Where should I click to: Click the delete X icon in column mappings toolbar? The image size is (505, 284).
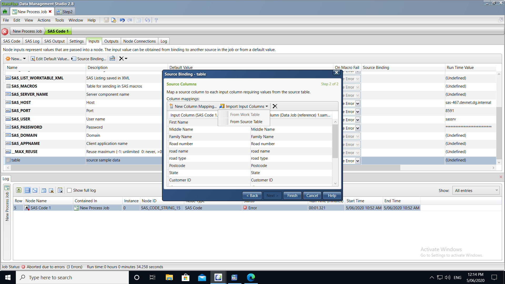[275, 106]
